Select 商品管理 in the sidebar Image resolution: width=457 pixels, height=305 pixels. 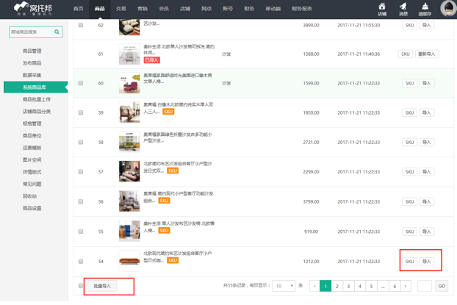coord(32,51)
